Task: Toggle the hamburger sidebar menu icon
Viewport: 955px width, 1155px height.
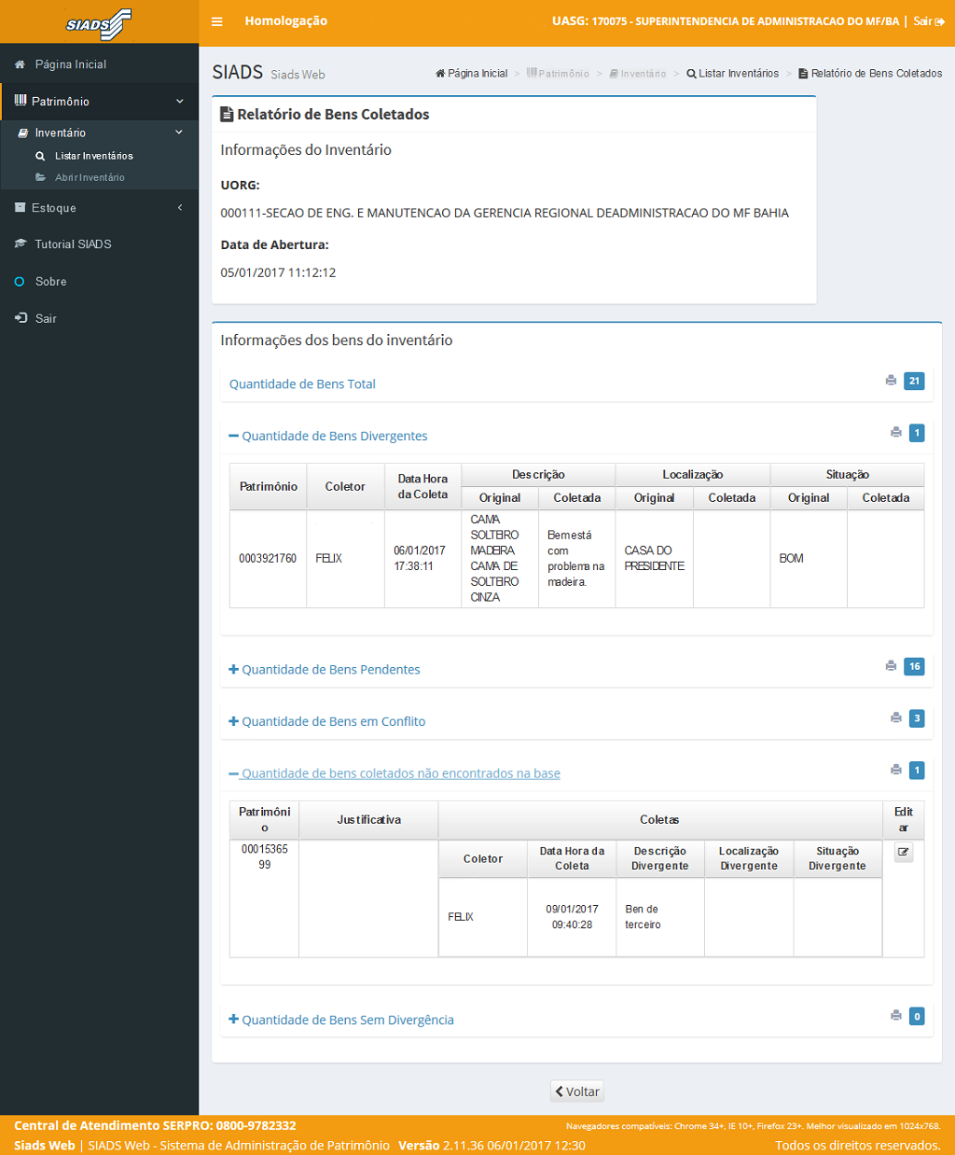Action: (x=216, y=21)
